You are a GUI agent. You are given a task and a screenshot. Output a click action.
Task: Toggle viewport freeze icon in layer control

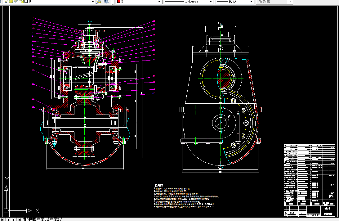coord(16,1)
